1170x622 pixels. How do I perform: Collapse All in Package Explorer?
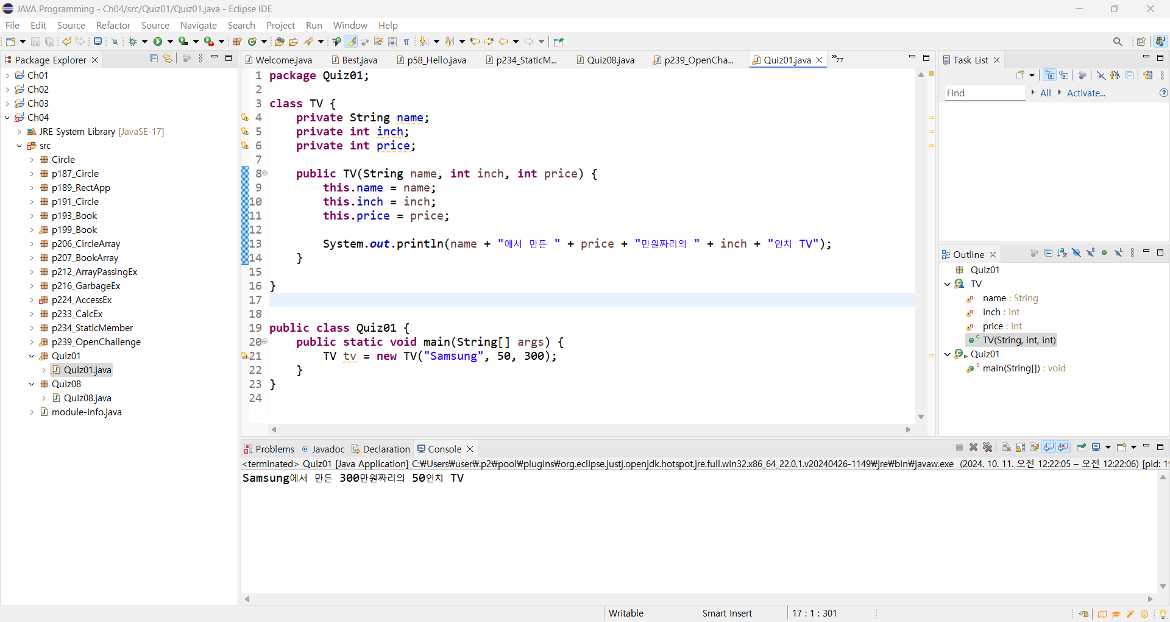tap(154, 59)
